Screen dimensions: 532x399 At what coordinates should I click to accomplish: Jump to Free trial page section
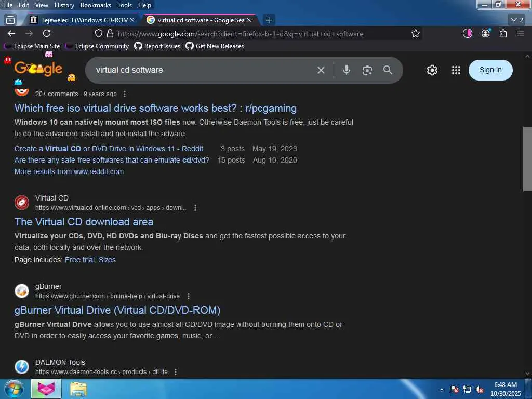[80, 260]
